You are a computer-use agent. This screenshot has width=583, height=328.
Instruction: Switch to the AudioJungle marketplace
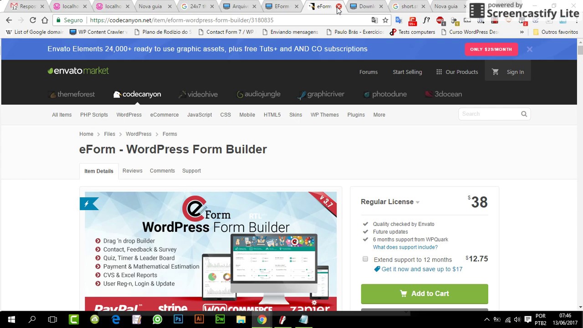259,94
